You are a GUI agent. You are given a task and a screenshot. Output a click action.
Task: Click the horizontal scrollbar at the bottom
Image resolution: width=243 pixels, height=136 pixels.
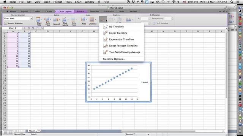[158, 131]
